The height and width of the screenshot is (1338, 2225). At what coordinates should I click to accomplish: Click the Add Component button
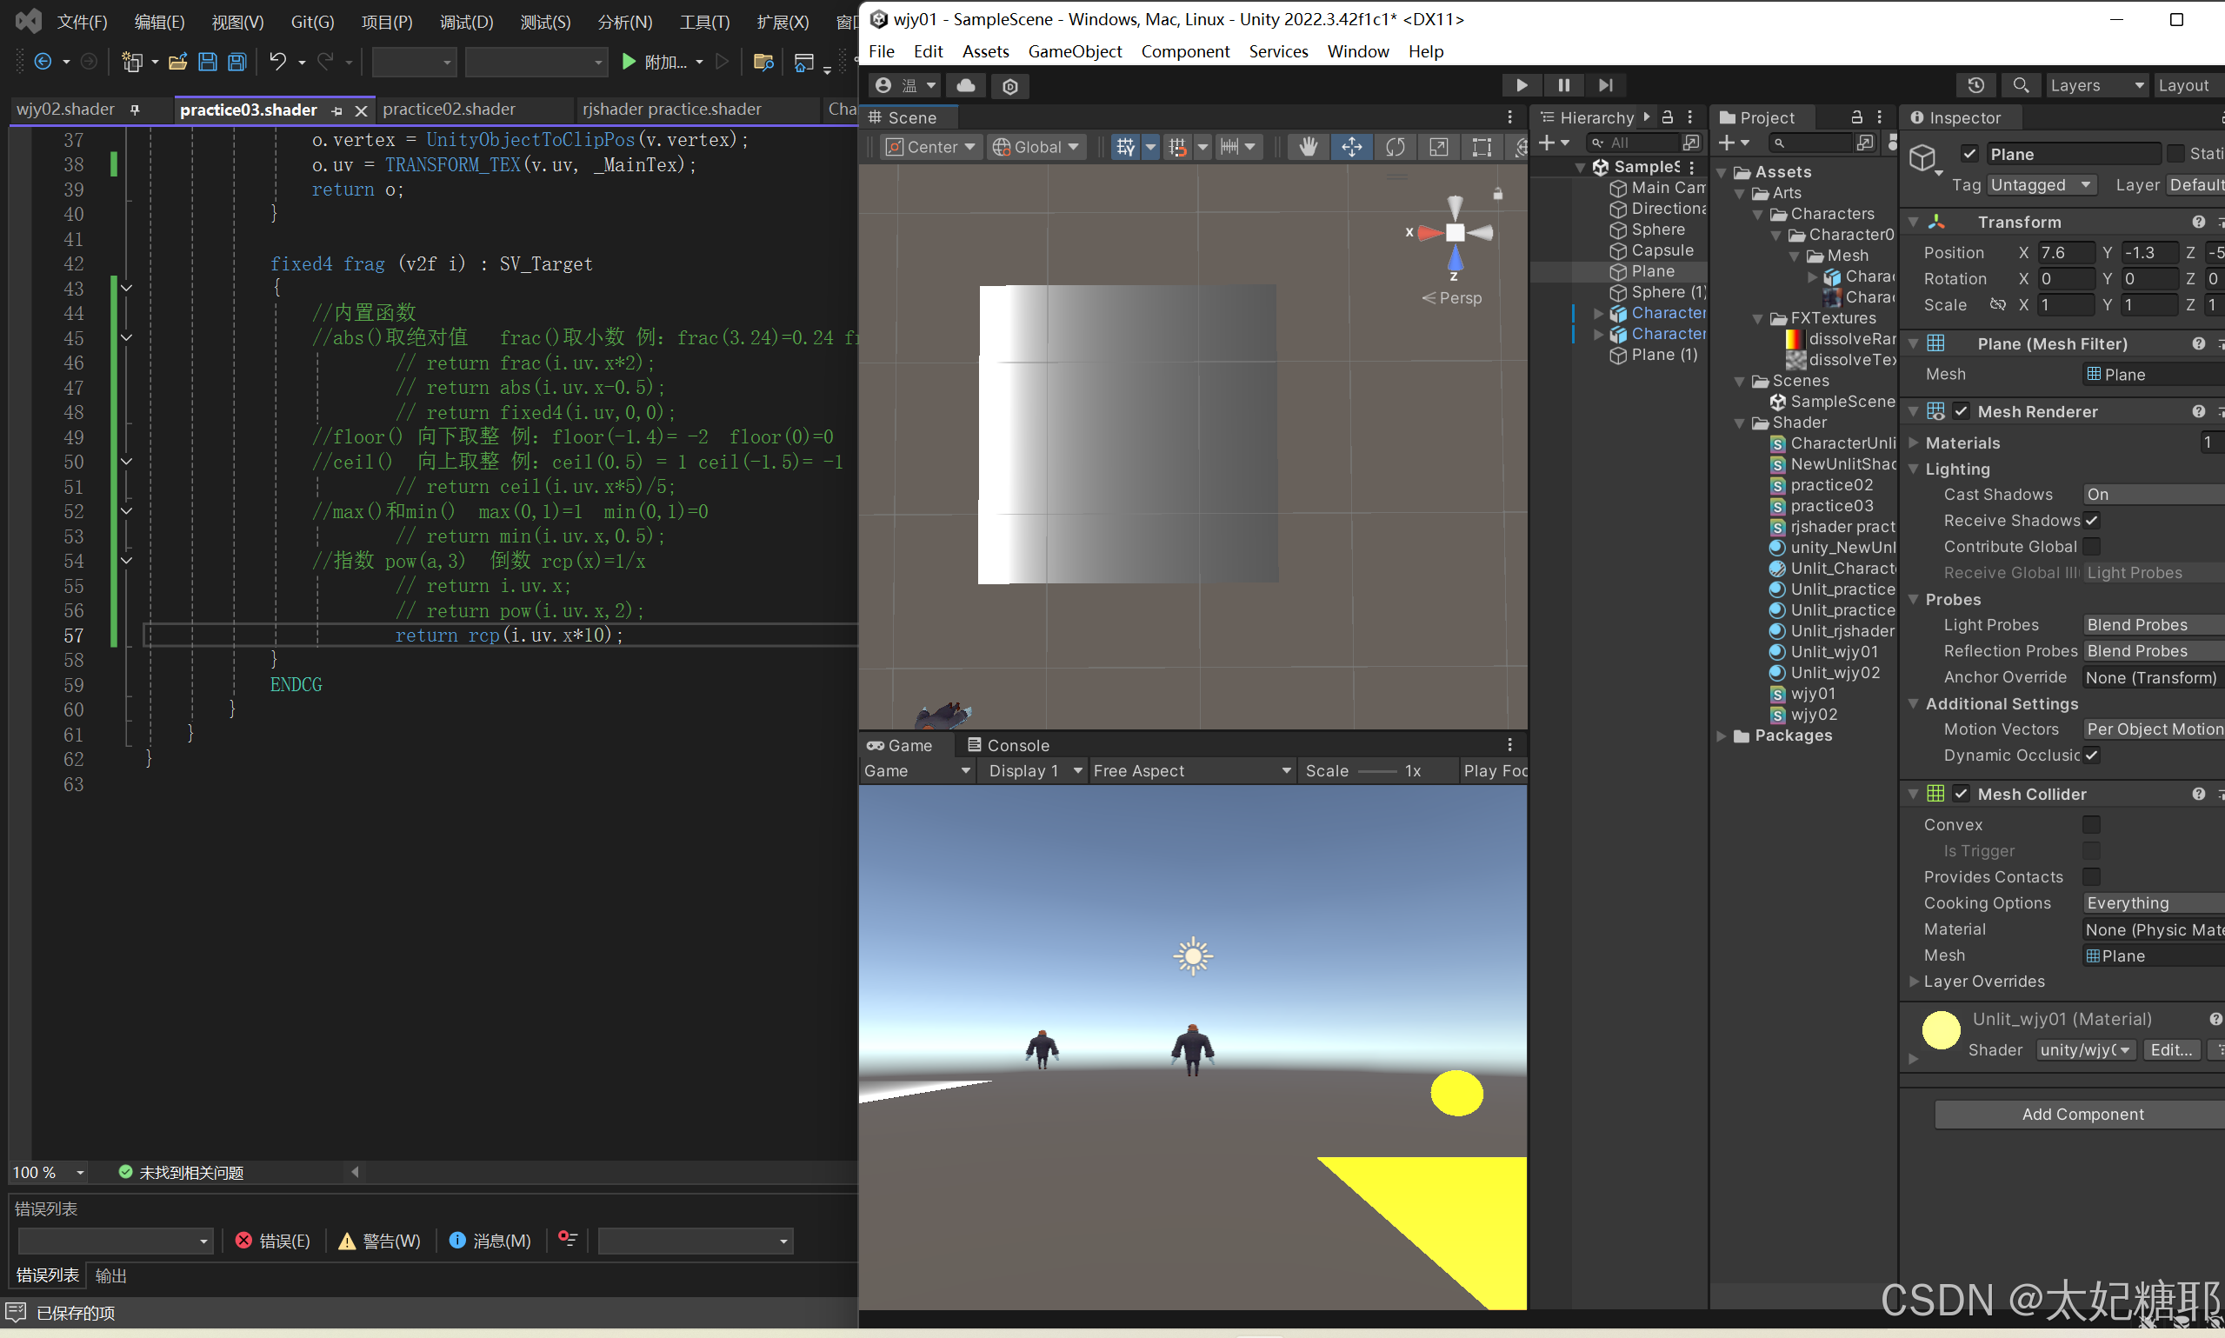tap(2082, 1115)
